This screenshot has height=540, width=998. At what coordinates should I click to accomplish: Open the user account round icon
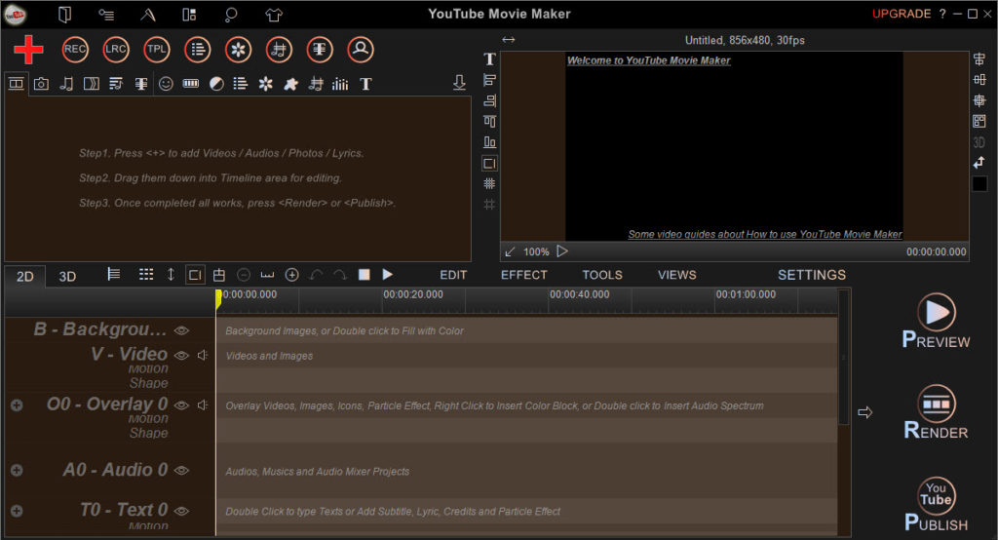[361, 49]
